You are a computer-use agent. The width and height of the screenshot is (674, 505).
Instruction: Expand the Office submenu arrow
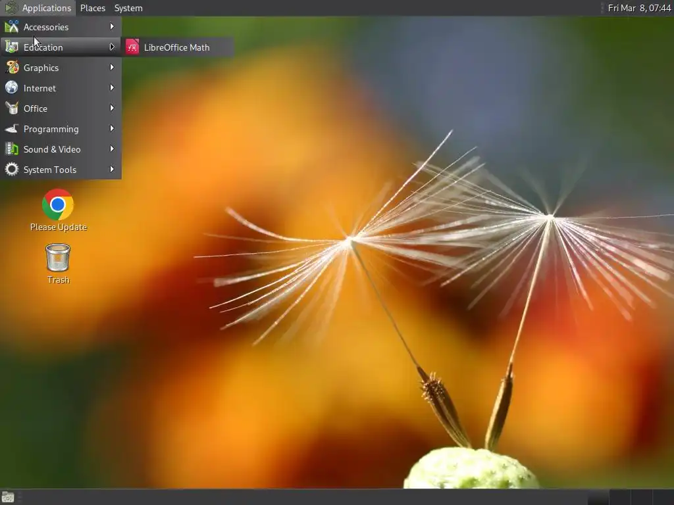pyautogui.click(x=112, y=108)
